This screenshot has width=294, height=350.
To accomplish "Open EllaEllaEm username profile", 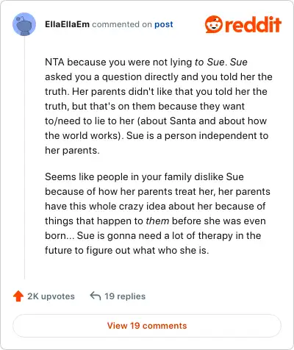I will click(x=67, y=24).
